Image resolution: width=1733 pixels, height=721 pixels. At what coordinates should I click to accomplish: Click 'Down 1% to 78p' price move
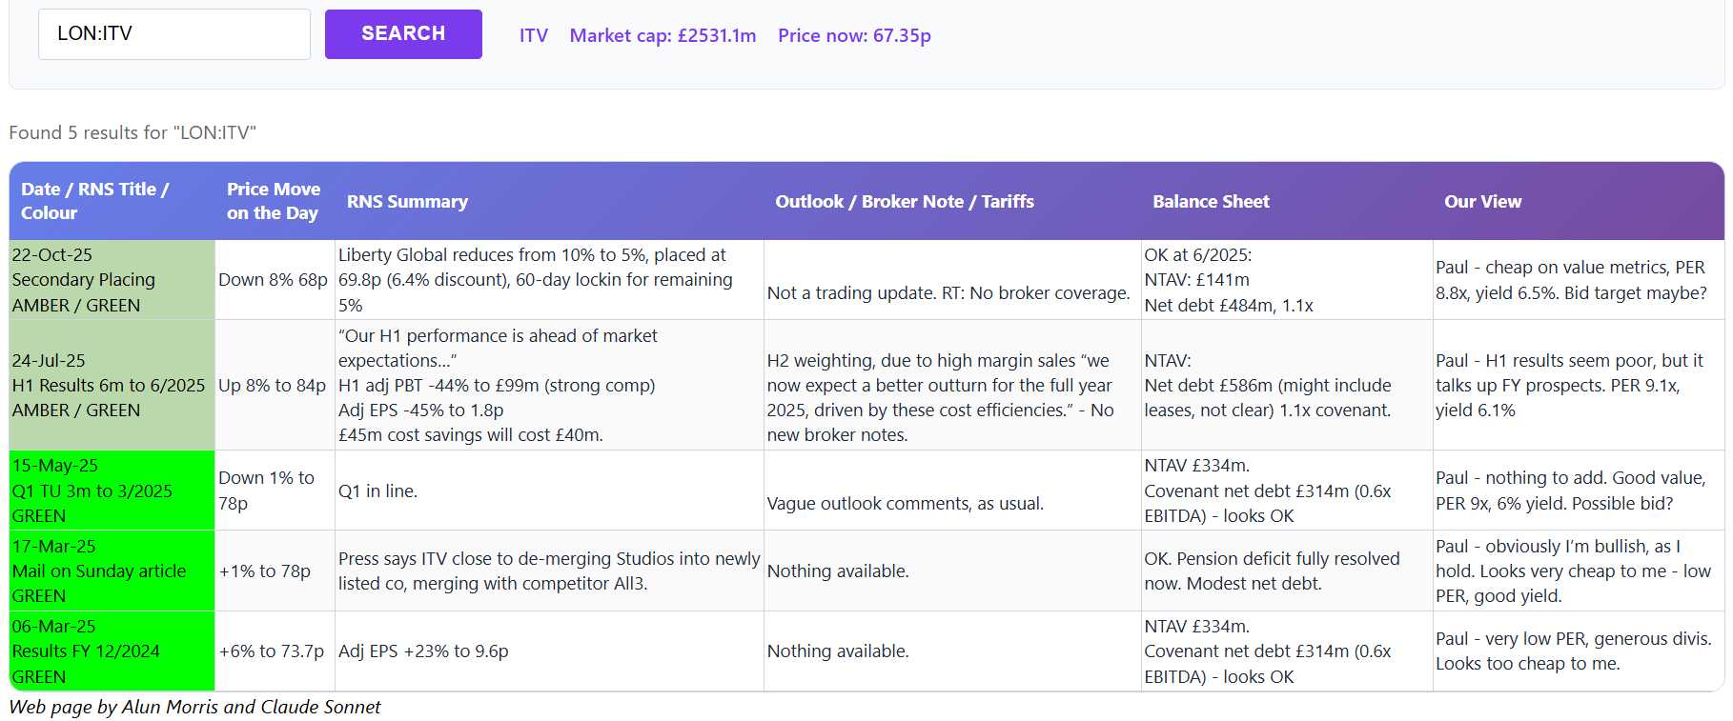pos(275,491)
